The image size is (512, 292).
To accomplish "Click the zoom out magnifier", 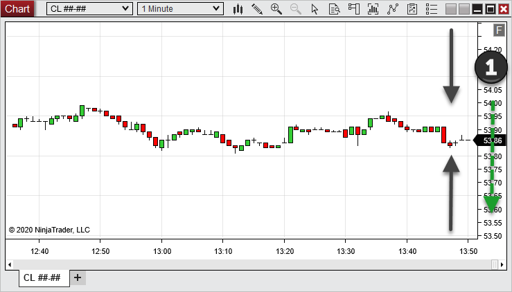I will coord(296,9).
